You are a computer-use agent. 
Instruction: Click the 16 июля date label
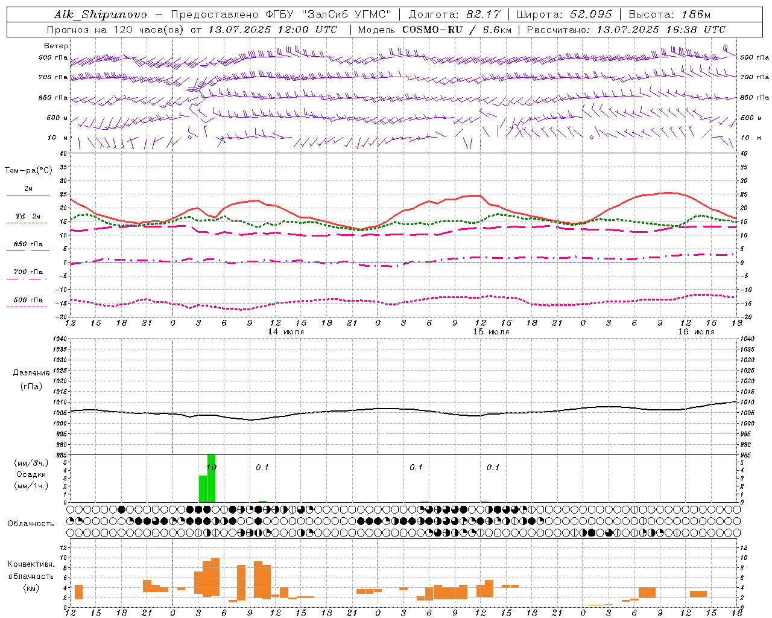coord(696,332)
